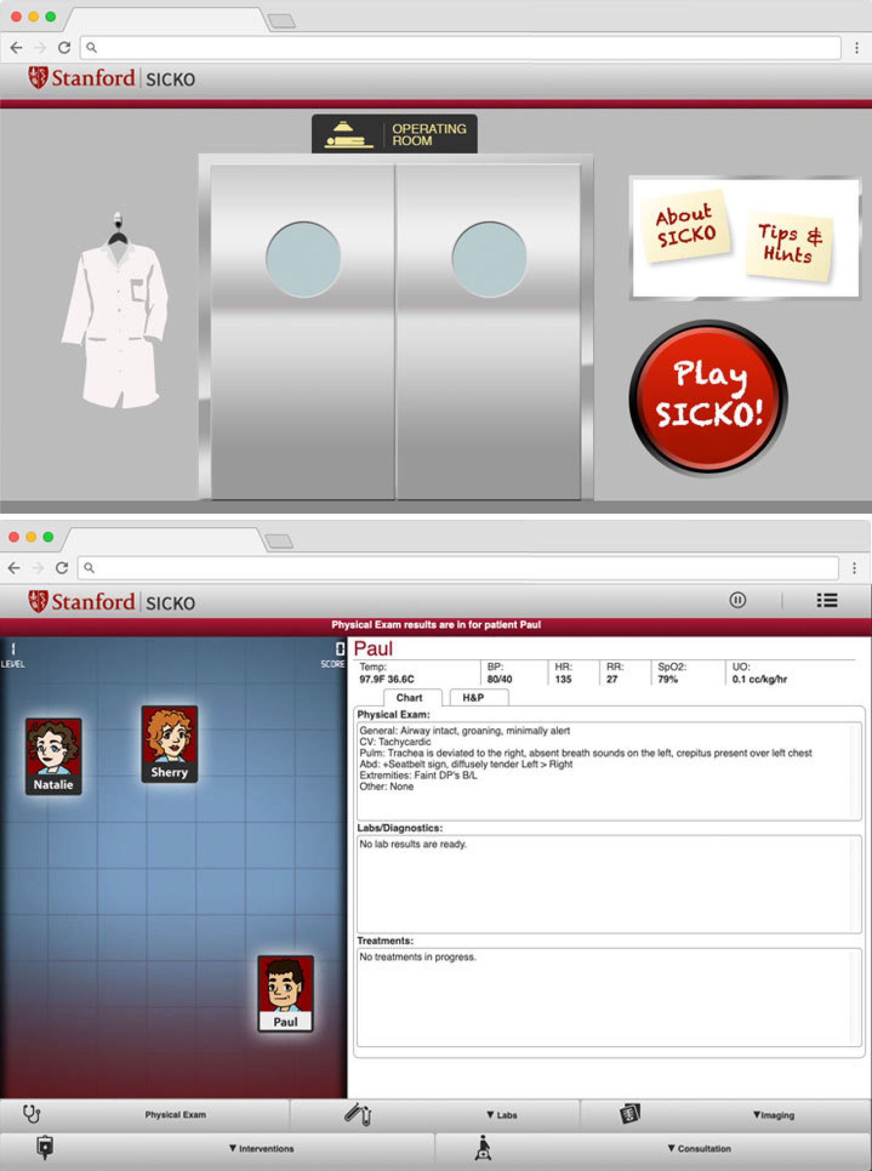Click the consultation doctor icon
Image resolution: width=872 pixels, height=1171 pixels.
(x=483, y=1148)
